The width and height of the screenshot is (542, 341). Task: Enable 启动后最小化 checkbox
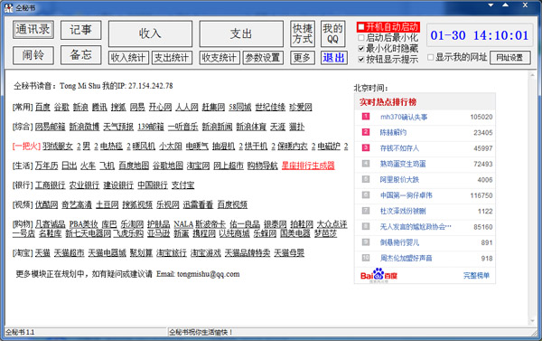(361, 37)
